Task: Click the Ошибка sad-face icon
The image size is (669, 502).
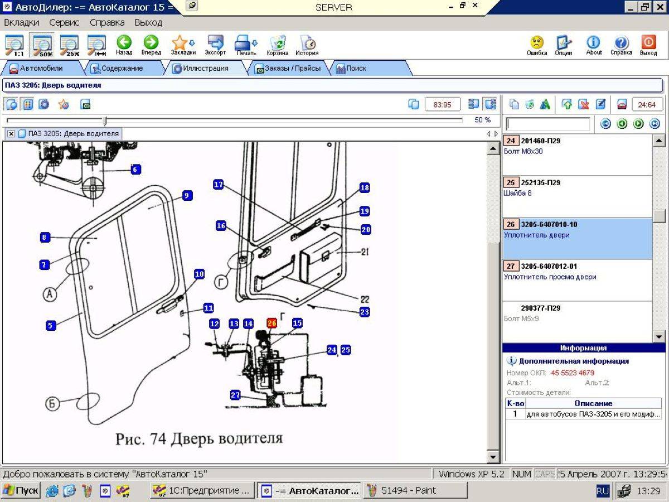Action: [537, 45]
